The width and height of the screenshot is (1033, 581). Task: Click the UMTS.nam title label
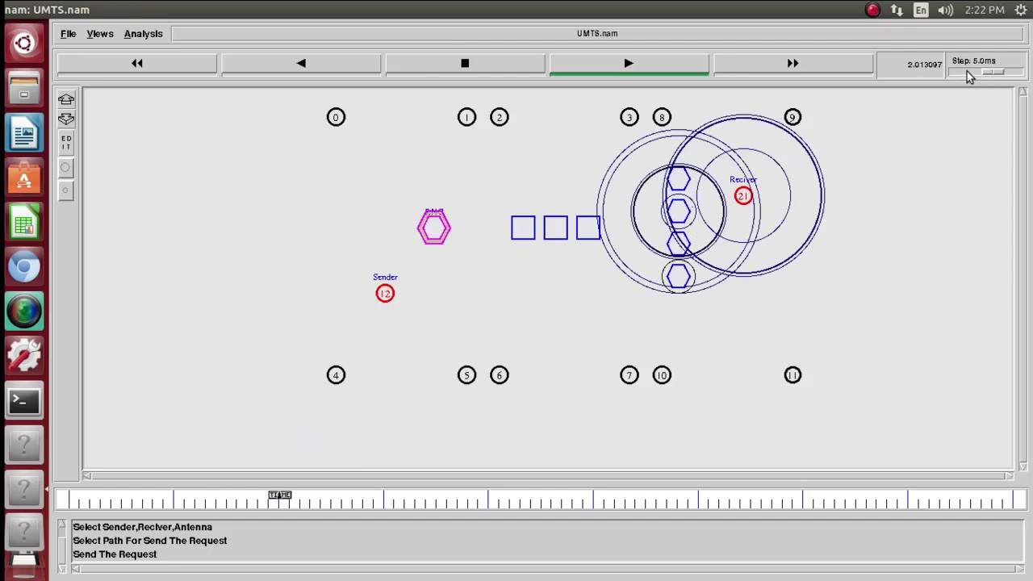click(597, 34)
